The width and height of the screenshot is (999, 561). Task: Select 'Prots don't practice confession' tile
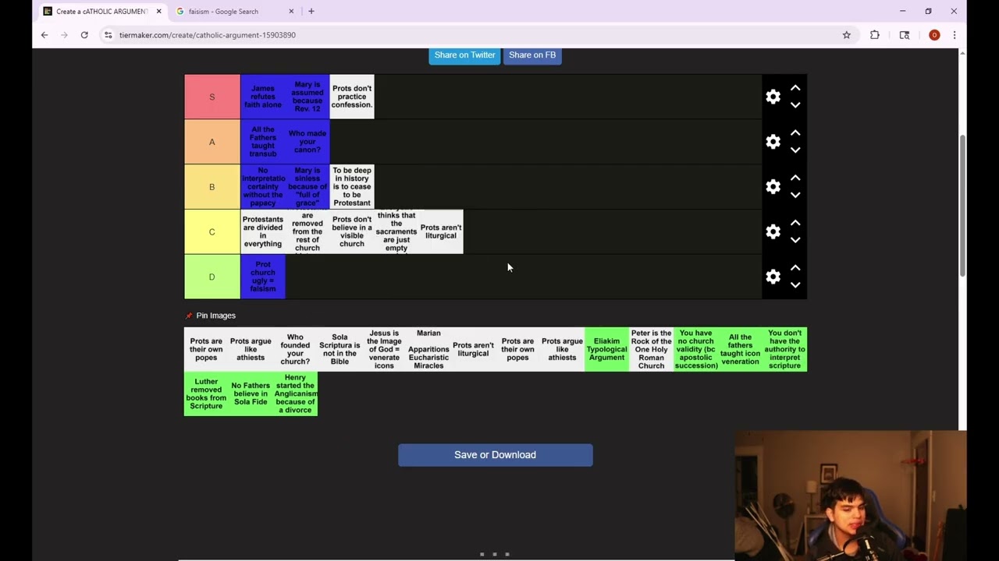[352, 97]
